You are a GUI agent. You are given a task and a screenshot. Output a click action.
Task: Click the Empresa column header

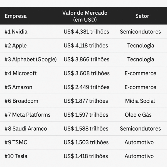(16, 16)
